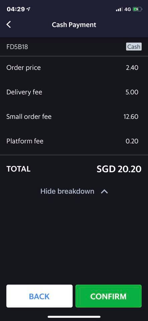Tap the 04:29 clock time
The width and height of the screenshot is (148, 321).
coord(16,9)
